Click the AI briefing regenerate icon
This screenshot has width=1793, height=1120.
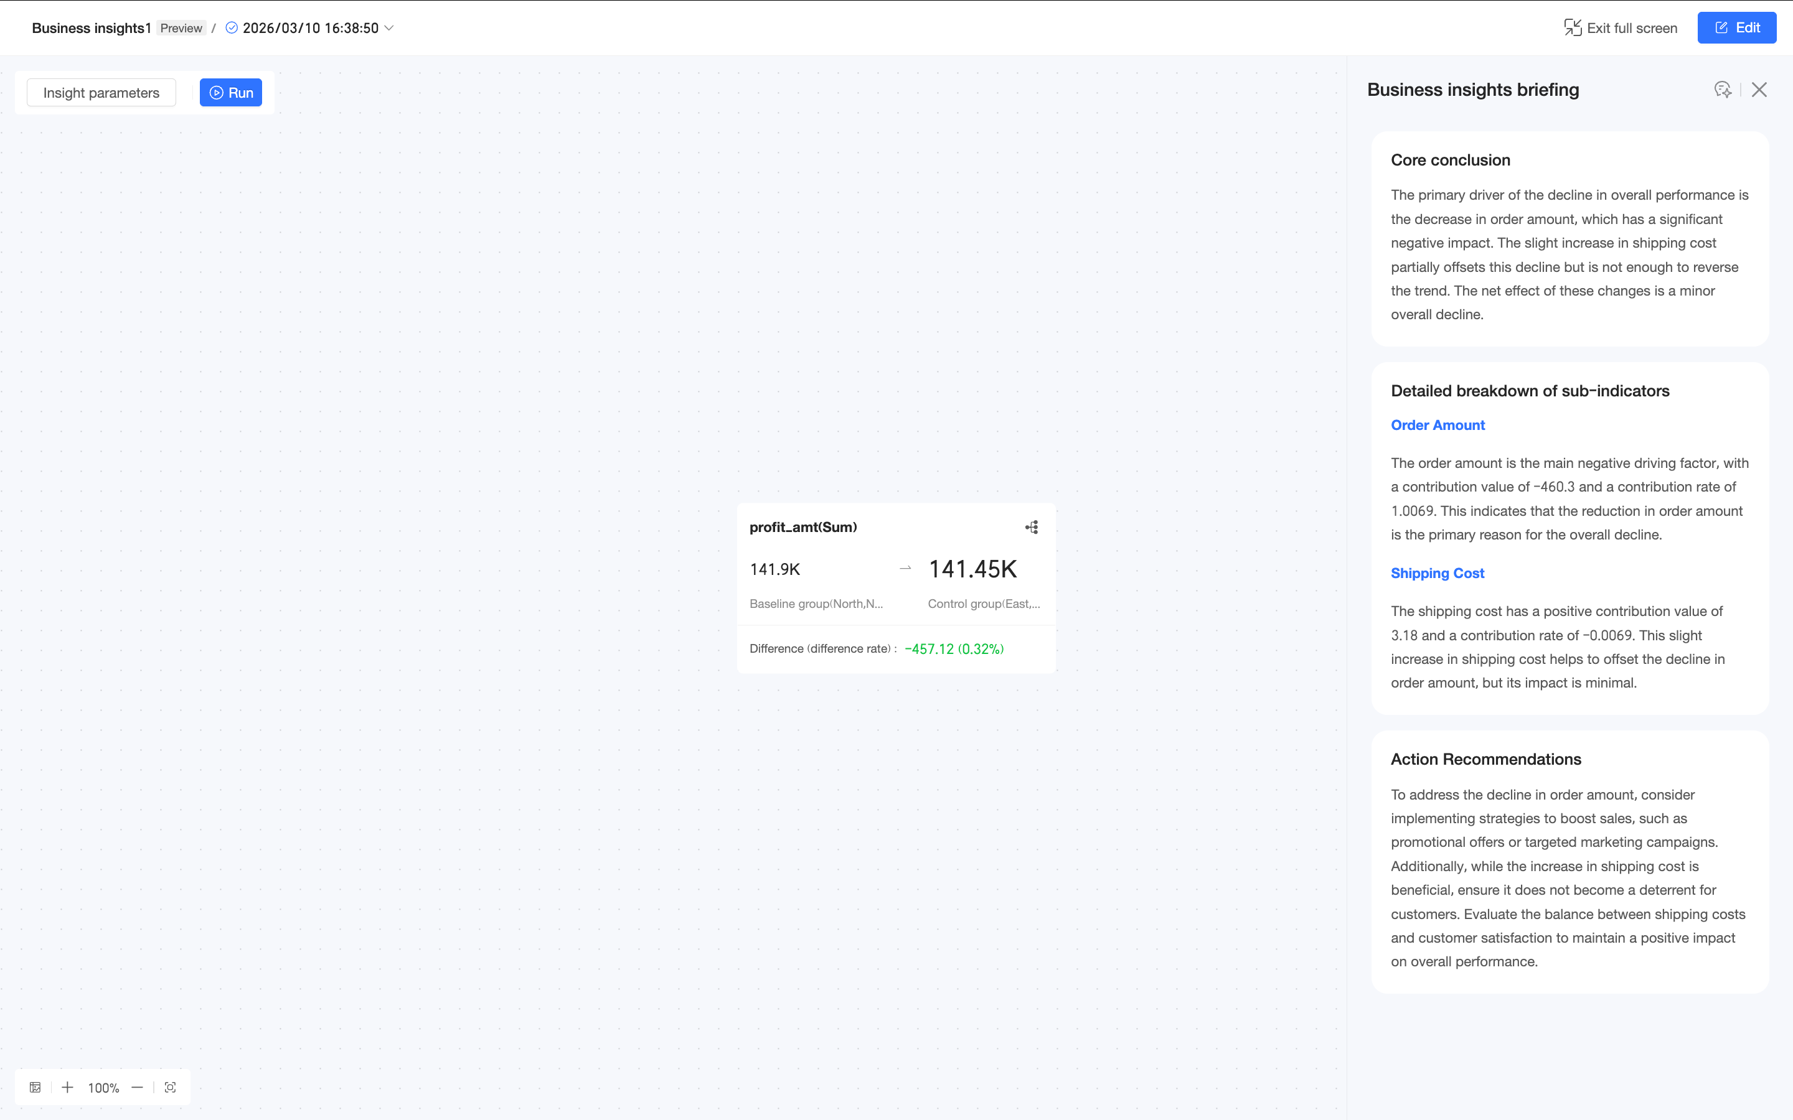[1723, 90]
